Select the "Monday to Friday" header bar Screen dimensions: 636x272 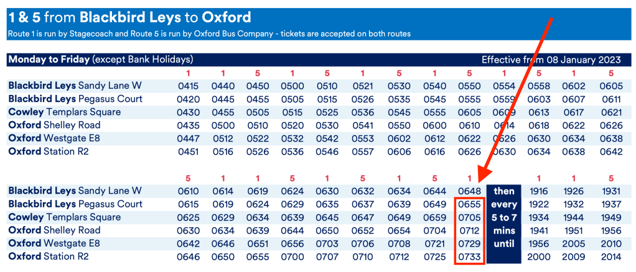(100, 60)
